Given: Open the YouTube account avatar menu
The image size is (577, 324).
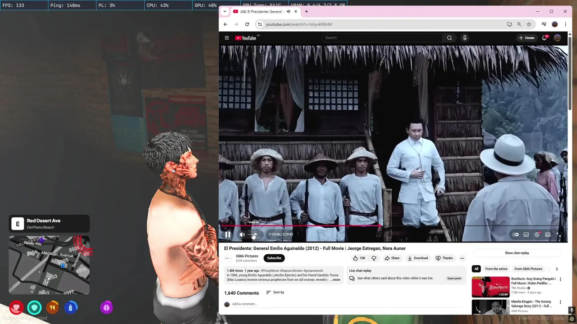Looking at the screenshot, I should [558, 38].
